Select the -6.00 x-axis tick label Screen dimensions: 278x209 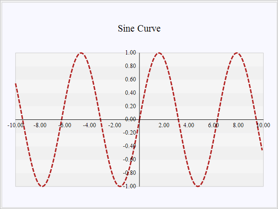point(65,125)
